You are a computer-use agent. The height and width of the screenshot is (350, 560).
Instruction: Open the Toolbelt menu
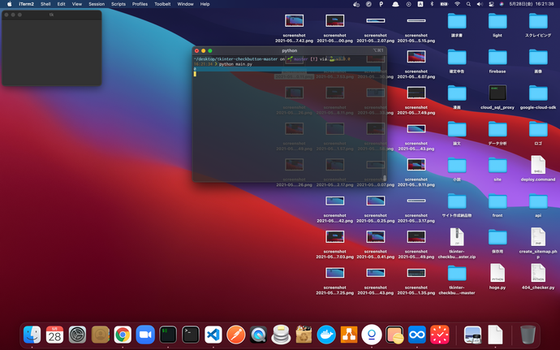[162, 4]
